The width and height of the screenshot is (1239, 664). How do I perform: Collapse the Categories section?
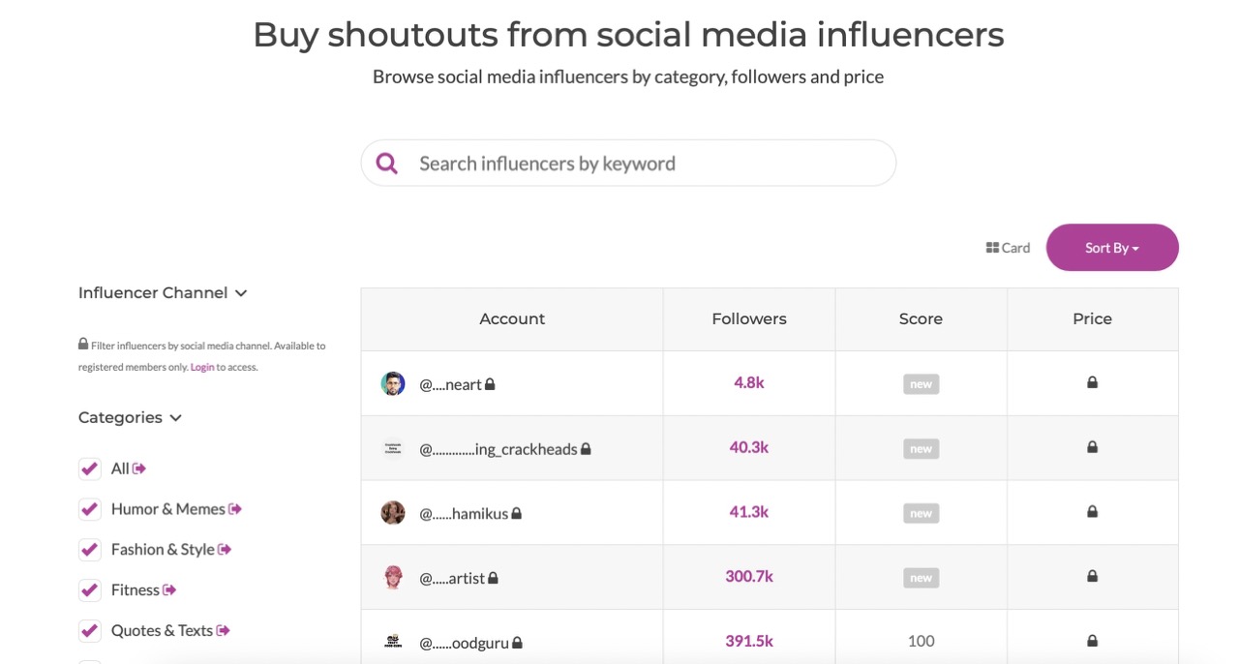(x=175, y=418)
